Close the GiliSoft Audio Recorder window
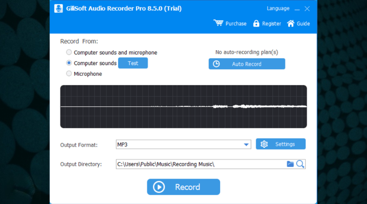Viewport: 367px width, 204px height. pos(307,9)
